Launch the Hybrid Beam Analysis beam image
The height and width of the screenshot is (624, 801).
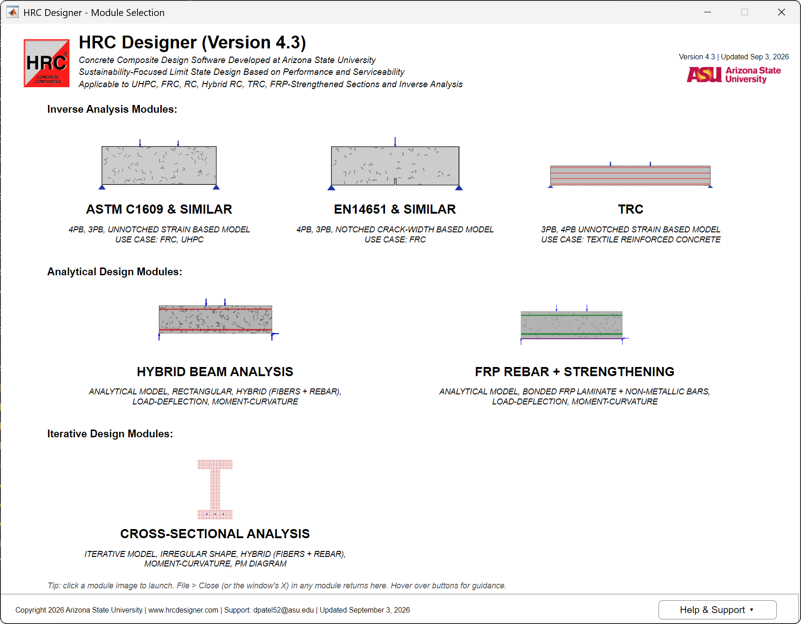(x=218, y=320)
